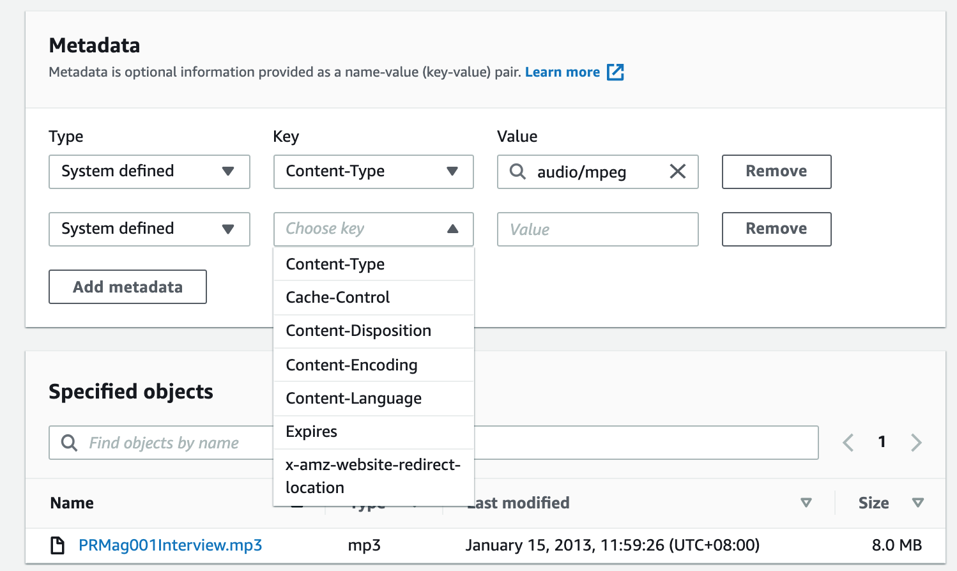The height and width of the screenshot is (571, 957).
Task: Click the external link icon beside Learn more
Action: pyautogui.click(x=615, y=72)
